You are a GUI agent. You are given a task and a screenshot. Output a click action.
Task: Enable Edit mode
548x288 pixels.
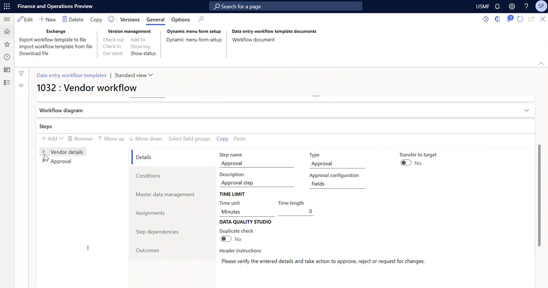pyautogui.click(x=25, y=19)
